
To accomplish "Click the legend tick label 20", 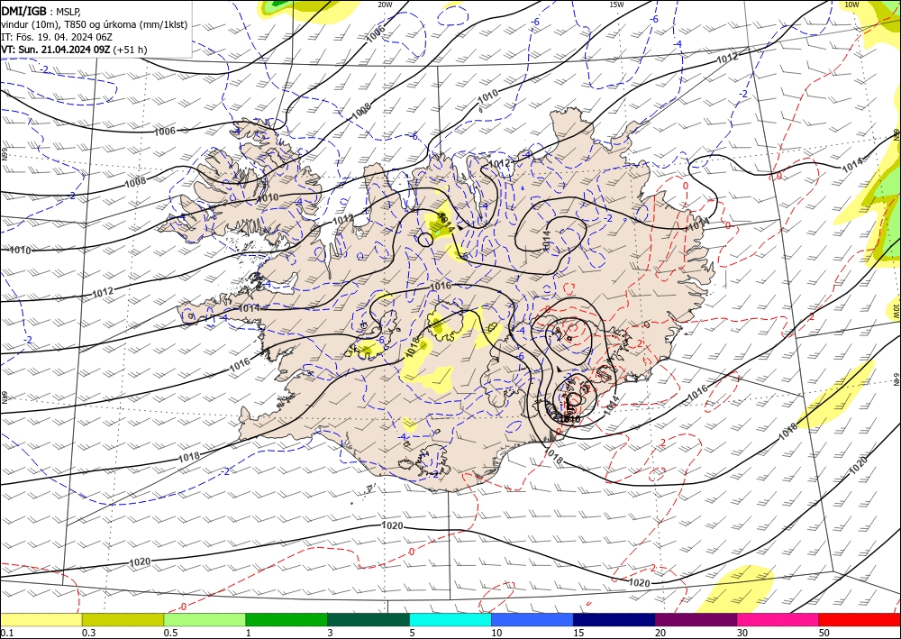I will click(x=660, y=633).
